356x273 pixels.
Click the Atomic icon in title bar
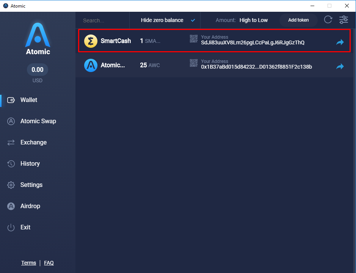click(x=6, y=6)
